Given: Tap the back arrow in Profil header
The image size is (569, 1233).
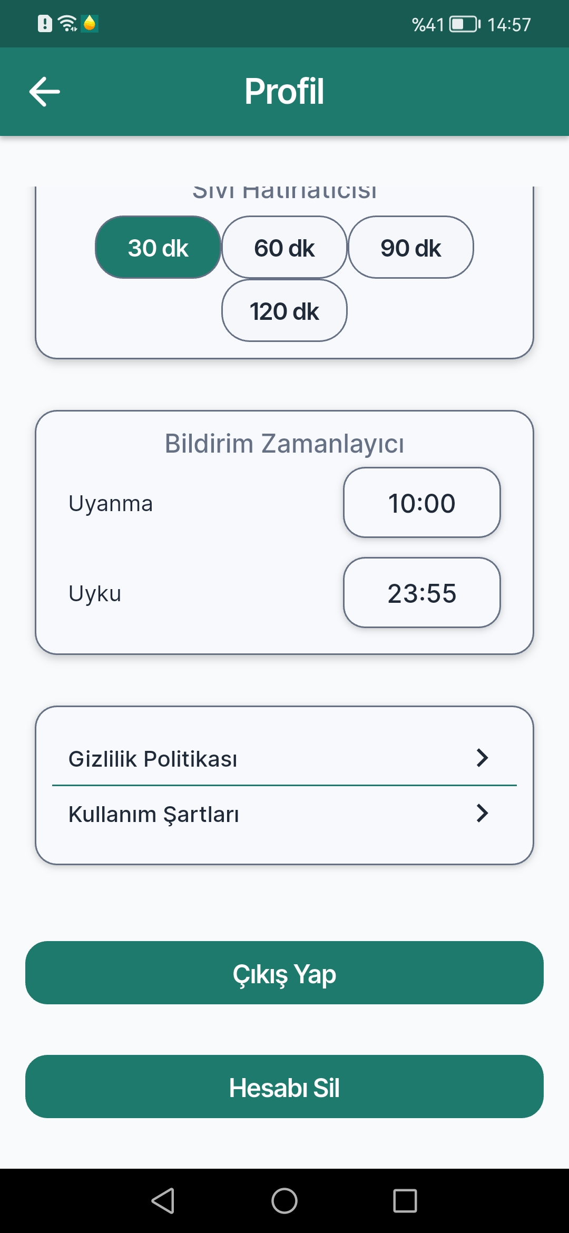Looking at the screenshot, I should click(44, 92).
